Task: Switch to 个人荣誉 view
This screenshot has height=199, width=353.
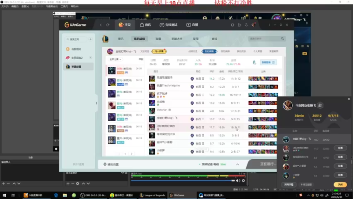Action: (x=258, y=51)
